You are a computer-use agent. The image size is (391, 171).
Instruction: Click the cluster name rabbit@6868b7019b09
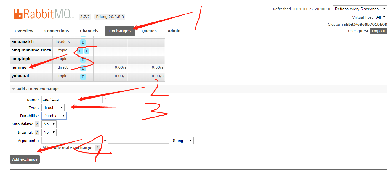tap(364, 25)
